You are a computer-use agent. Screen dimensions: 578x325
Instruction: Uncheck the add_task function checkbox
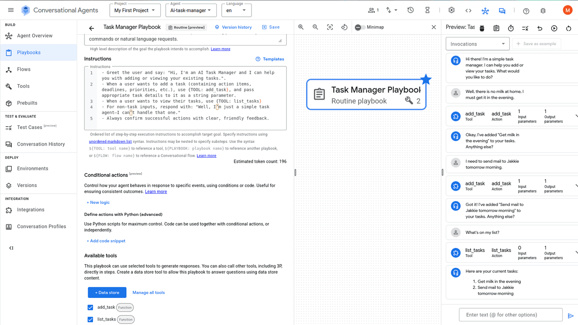[90, 307]
